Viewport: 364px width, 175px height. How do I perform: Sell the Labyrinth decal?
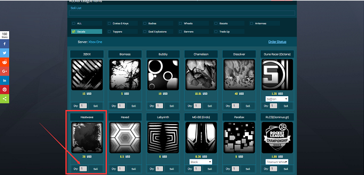172,169
